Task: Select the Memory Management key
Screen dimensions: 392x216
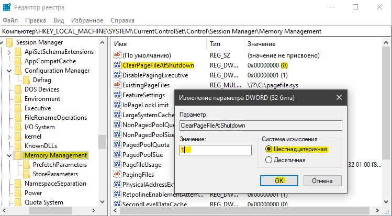Action: (55, 155)
